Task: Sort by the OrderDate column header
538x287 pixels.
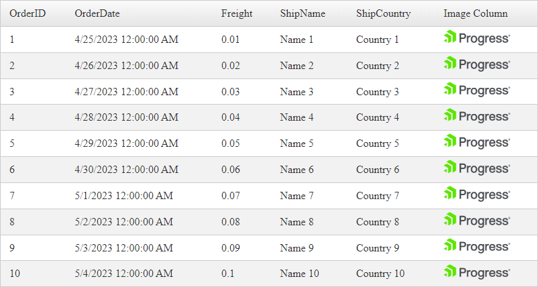Action: point(97,13)
